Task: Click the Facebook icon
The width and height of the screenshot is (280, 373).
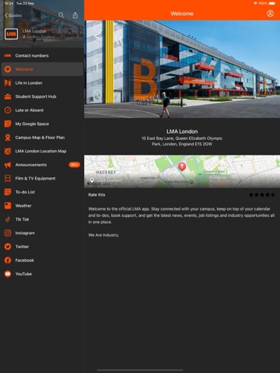Action: tap(8, 260)
